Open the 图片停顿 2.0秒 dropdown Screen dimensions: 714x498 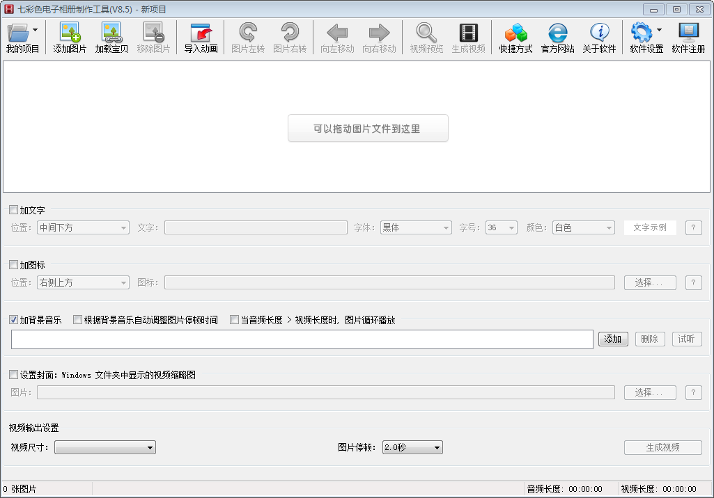coord(412,448)
